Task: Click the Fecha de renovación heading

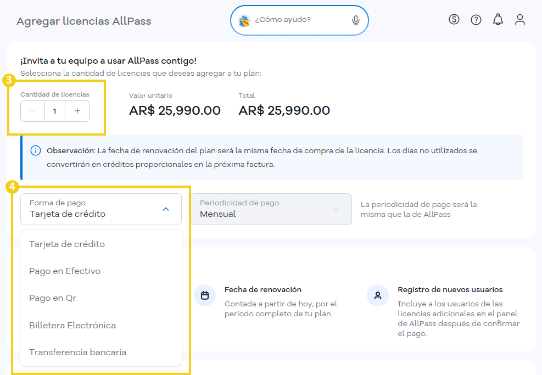Action: pyautogui.click(x=263, y=290)
